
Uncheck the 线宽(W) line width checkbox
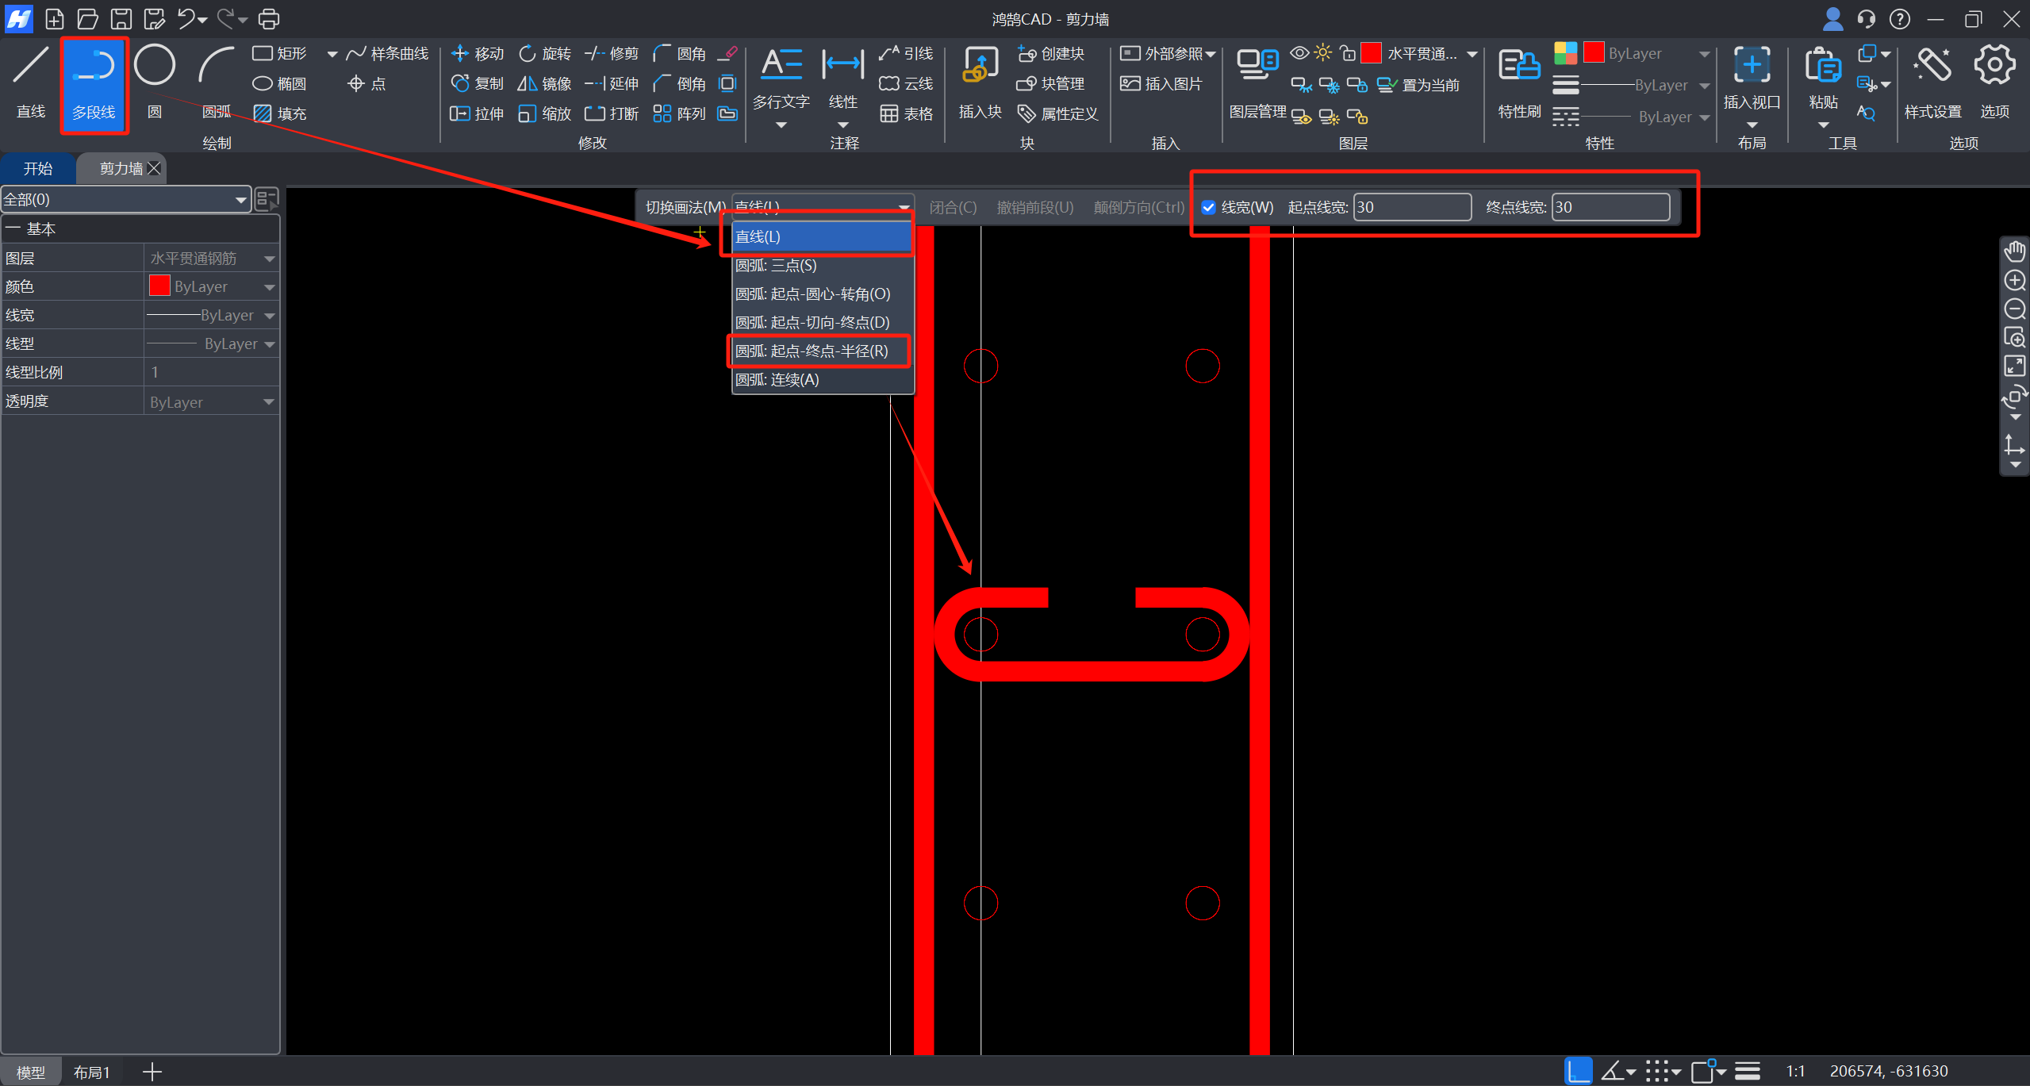(1208, 207)
